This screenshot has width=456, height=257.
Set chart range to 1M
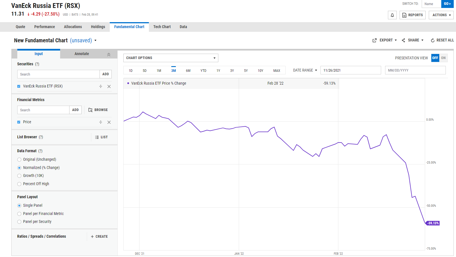tap(159, 71)
